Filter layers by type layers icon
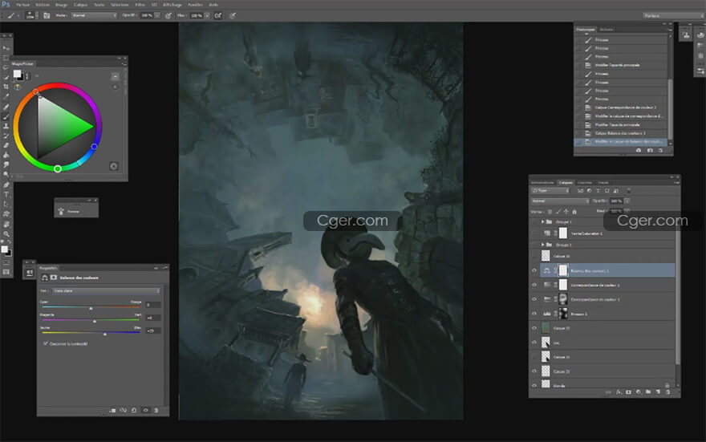The image size is (706, 442). tap(598, 191)
